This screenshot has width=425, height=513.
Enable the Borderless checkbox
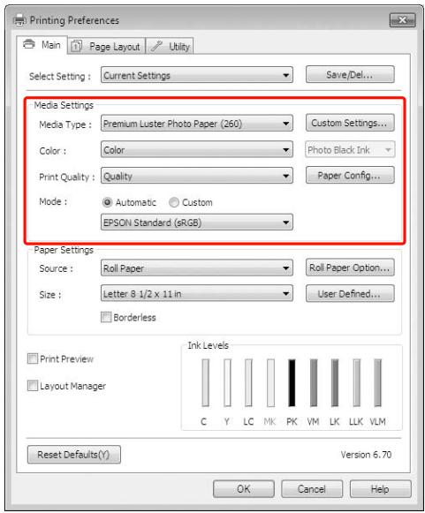click(106, 317)
